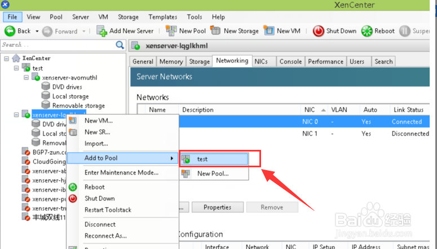Click the Back arrow icon
The height and width of the screenshot is (249, 437).
point(10,31)
